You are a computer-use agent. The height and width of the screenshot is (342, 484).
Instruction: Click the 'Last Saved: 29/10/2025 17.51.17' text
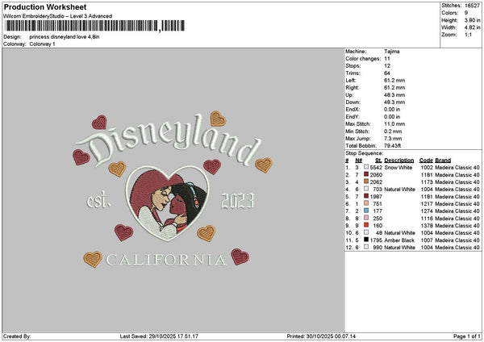[159, 336]
